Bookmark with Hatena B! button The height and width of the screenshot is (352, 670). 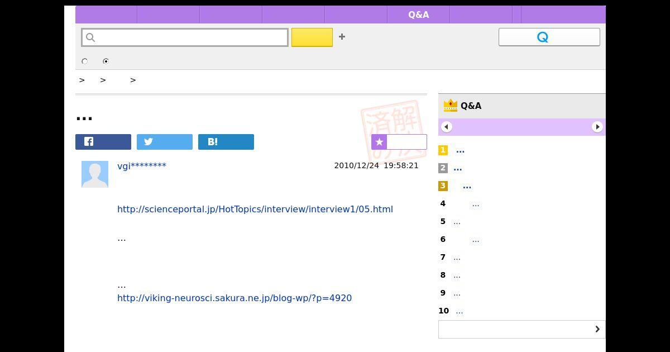coord(226,142)
